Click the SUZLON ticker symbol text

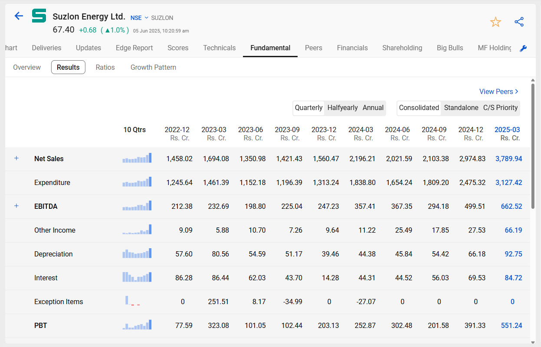(x=162, y=18)
